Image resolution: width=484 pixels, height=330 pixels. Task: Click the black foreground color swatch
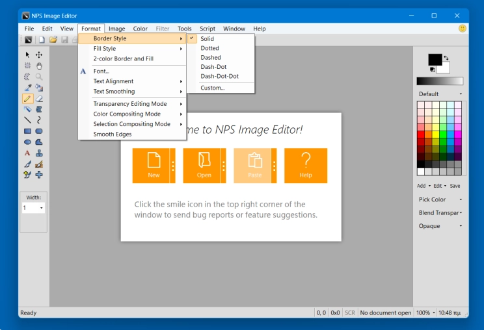pos(435,60)
